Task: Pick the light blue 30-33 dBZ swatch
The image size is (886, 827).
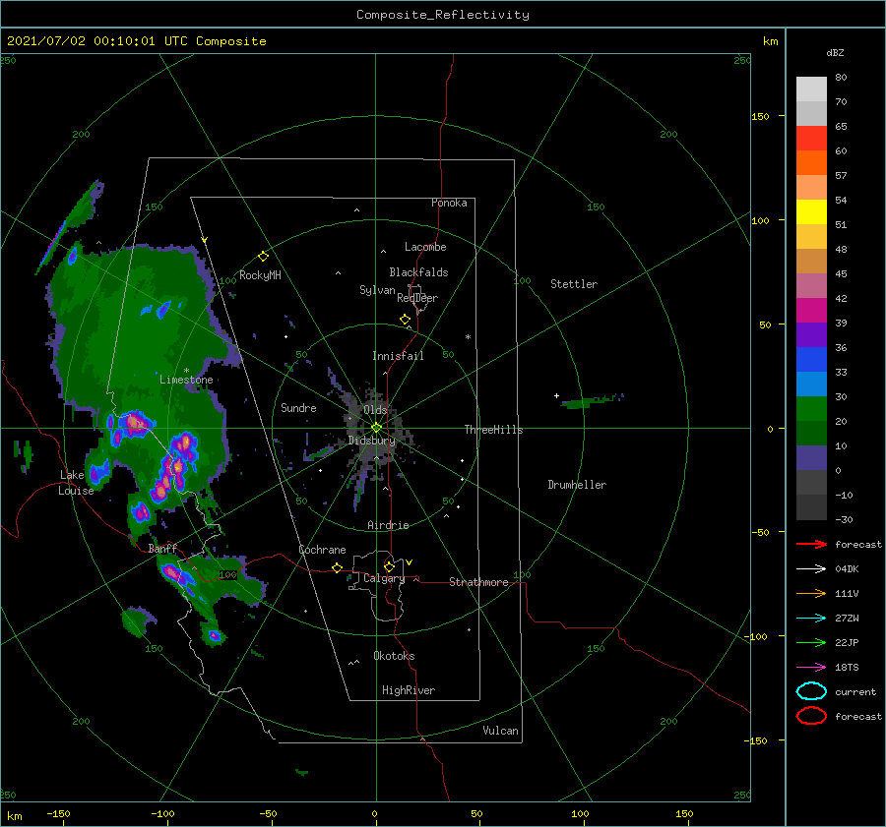Action: pyautogui.click(x=811, y=384)
